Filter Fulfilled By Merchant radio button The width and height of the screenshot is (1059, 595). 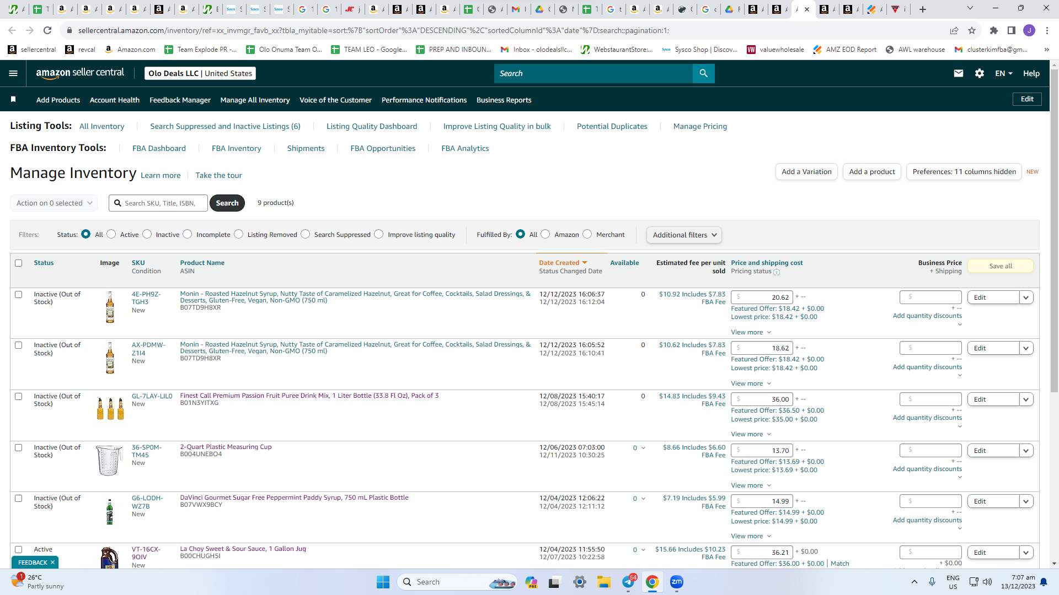pyautogui.click(x=587, y=234)
